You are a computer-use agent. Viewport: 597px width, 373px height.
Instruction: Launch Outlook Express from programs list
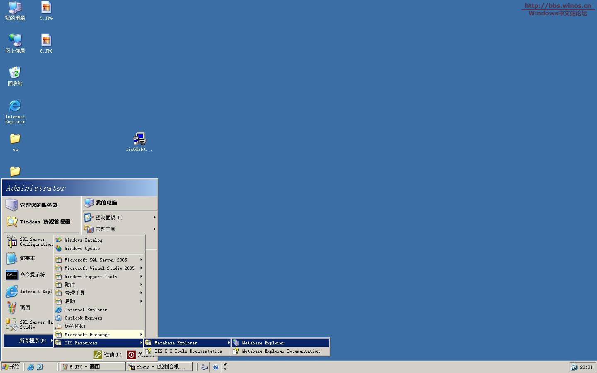point(99,318)
